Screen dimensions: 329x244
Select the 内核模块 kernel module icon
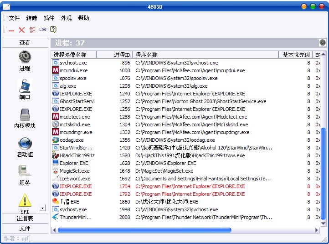pyautogui.click(x=25, y=114)
